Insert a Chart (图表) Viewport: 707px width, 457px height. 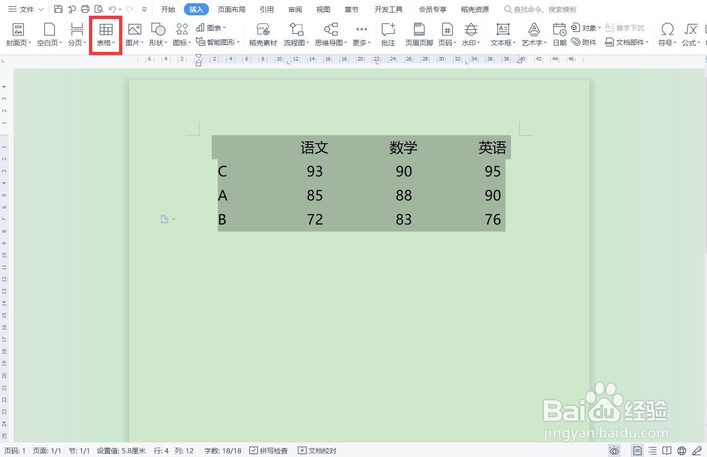(x=211, y=28)
